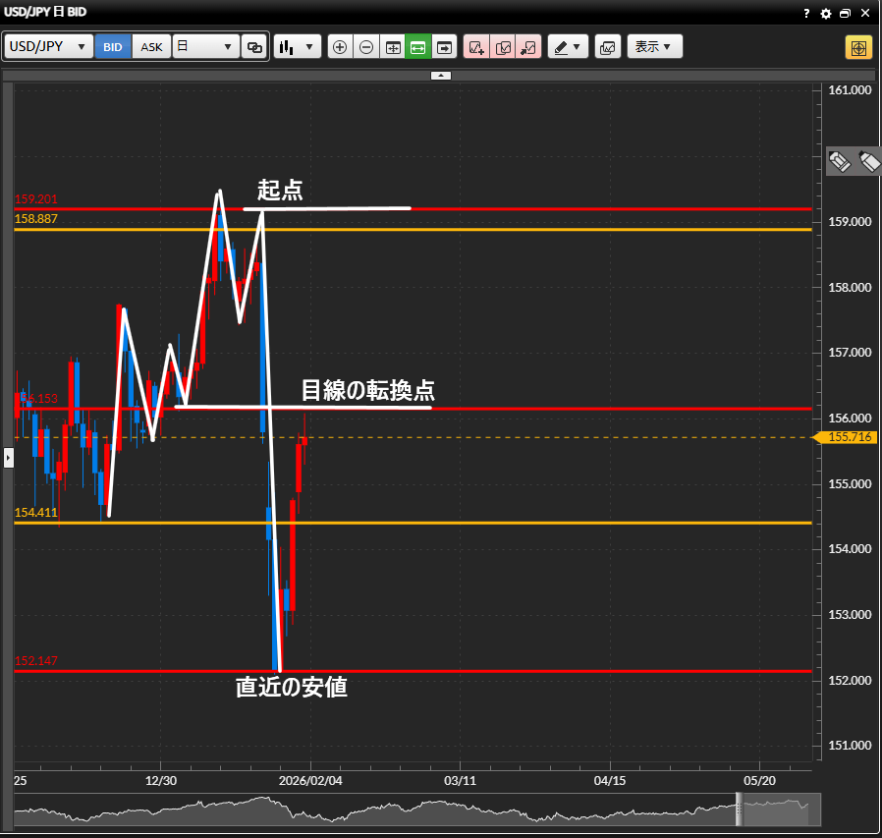882x838 pixels.
Task: Switch price display to BID
Action: [113, 47]
